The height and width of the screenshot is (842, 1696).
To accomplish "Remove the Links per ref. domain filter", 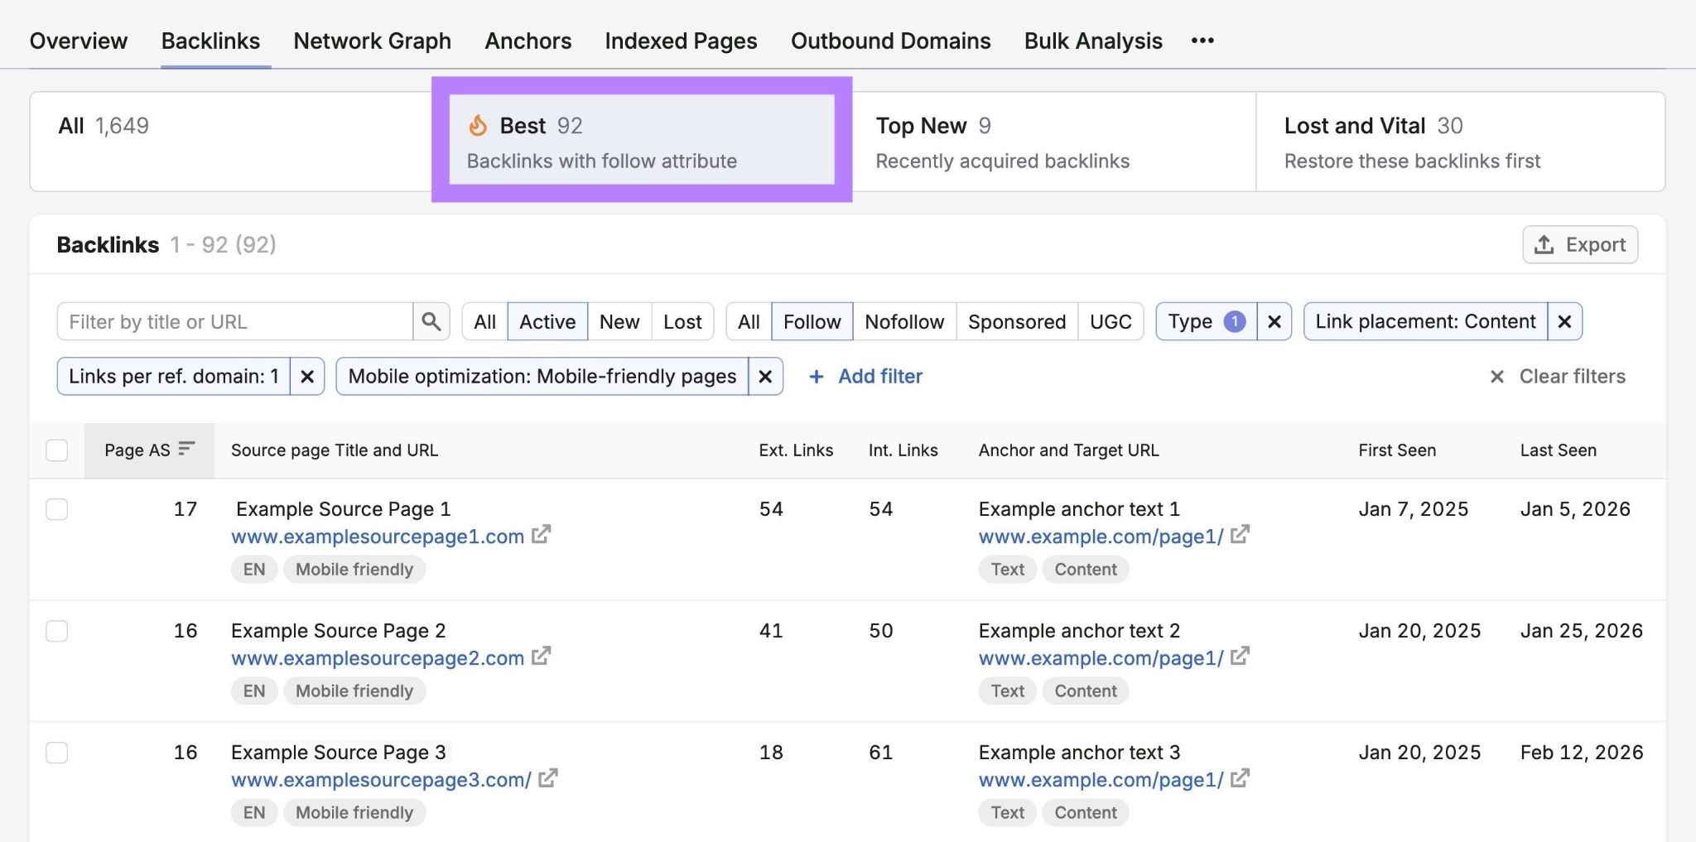I will click(307, 377).
